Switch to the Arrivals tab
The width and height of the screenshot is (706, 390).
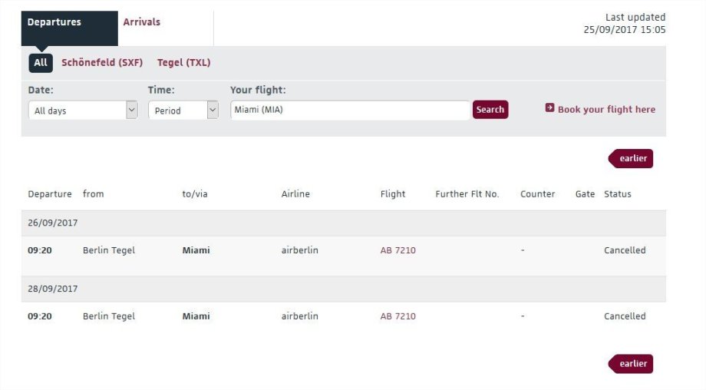[142, 22]
